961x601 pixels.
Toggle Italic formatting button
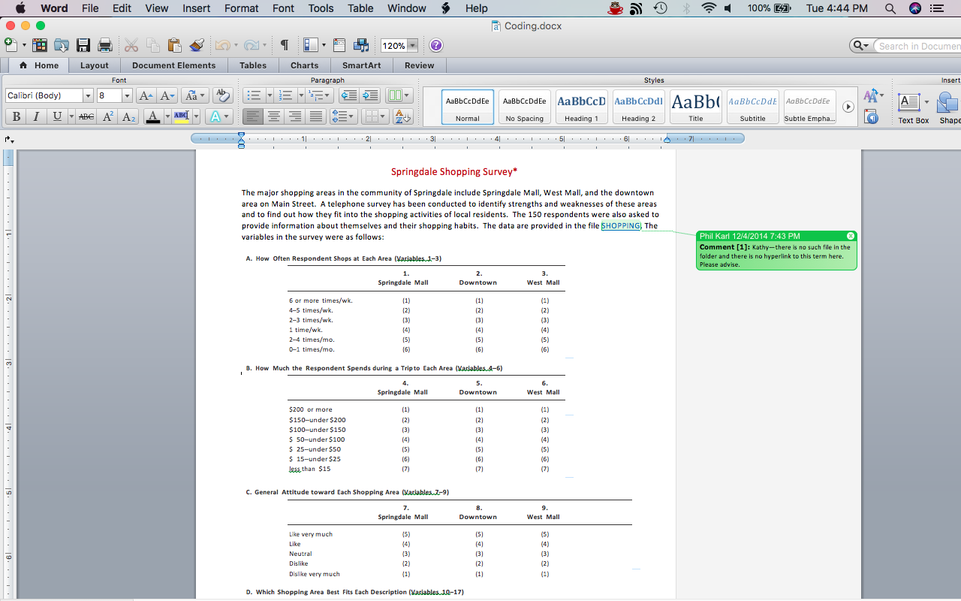point(36,116)
